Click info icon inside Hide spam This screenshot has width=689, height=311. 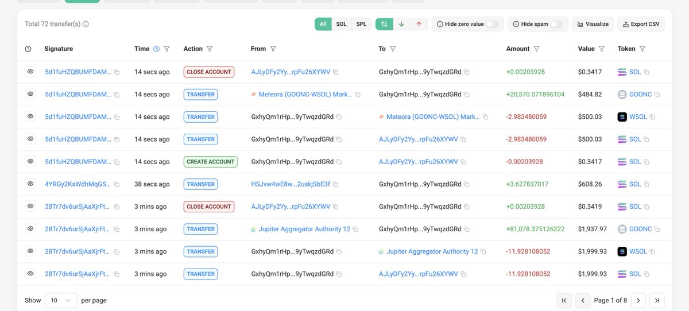tap(516, 24)
